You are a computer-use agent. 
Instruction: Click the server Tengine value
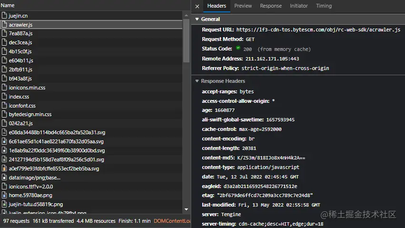(231, 215)
